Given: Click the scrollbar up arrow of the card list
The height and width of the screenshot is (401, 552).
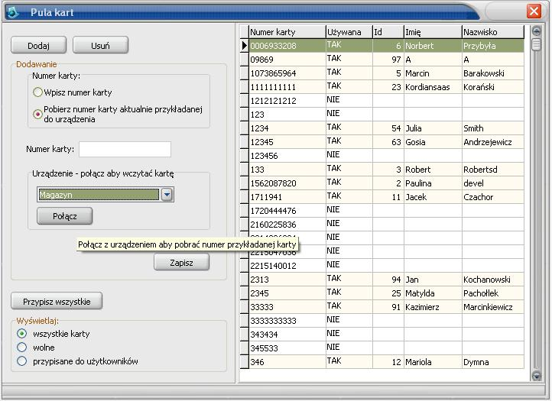Looking at the screenshot, I should pyautogui.click(x=537, y=31).
